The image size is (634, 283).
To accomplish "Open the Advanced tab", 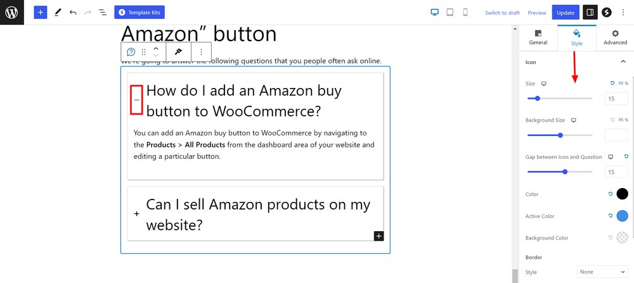I will pyautogui.click(x=615, y=37).
